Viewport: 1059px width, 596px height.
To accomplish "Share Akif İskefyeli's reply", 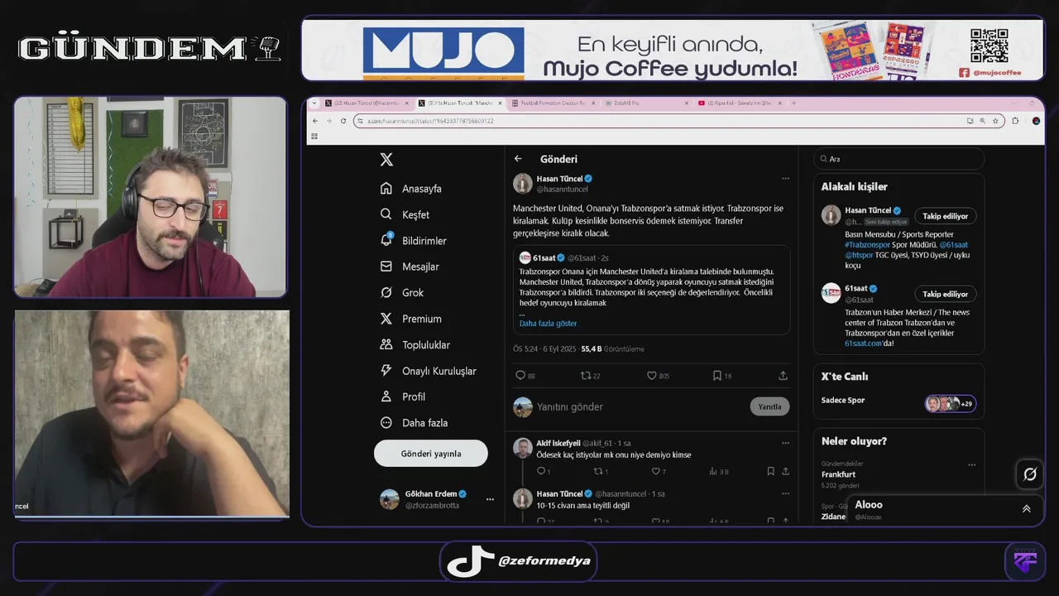I will (785, 471).
